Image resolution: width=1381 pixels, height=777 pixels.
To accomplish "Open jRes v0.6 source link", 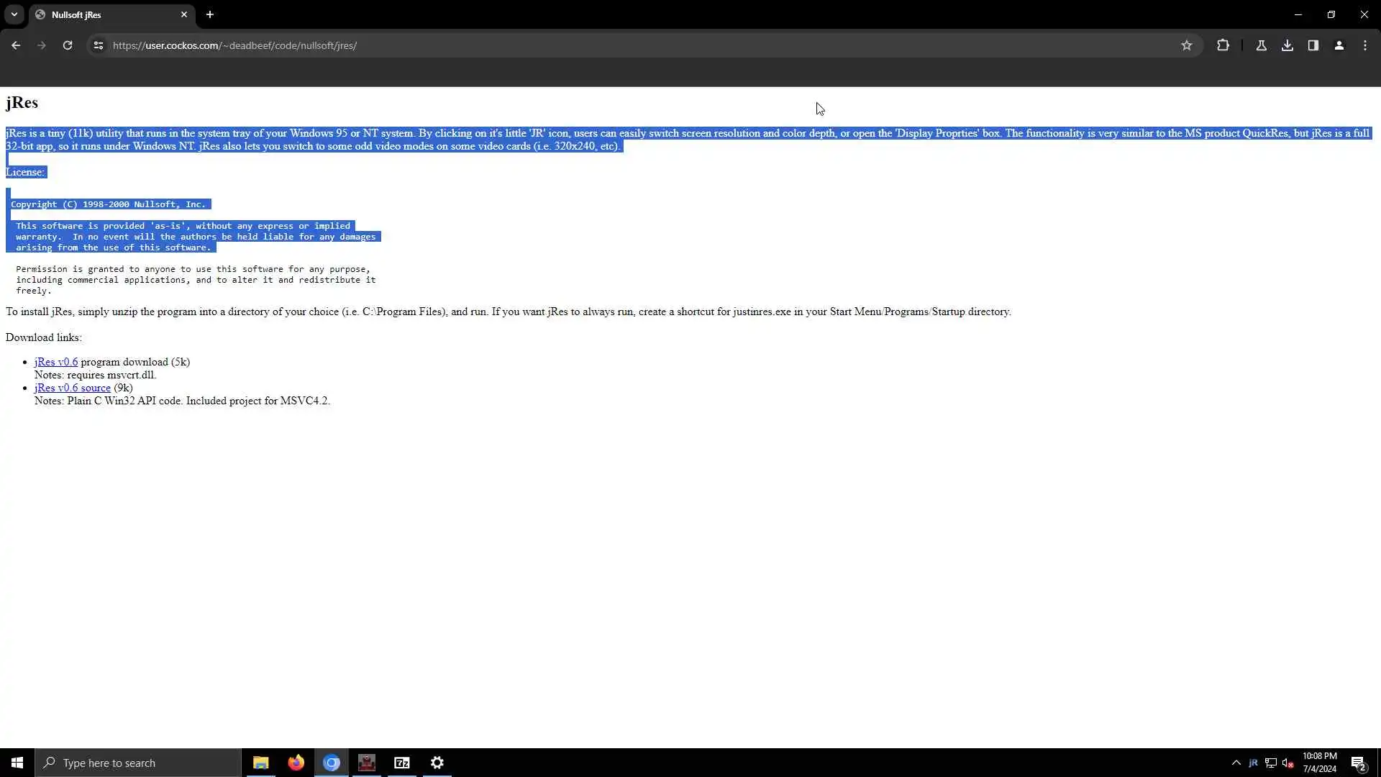I will pos(72,388).
